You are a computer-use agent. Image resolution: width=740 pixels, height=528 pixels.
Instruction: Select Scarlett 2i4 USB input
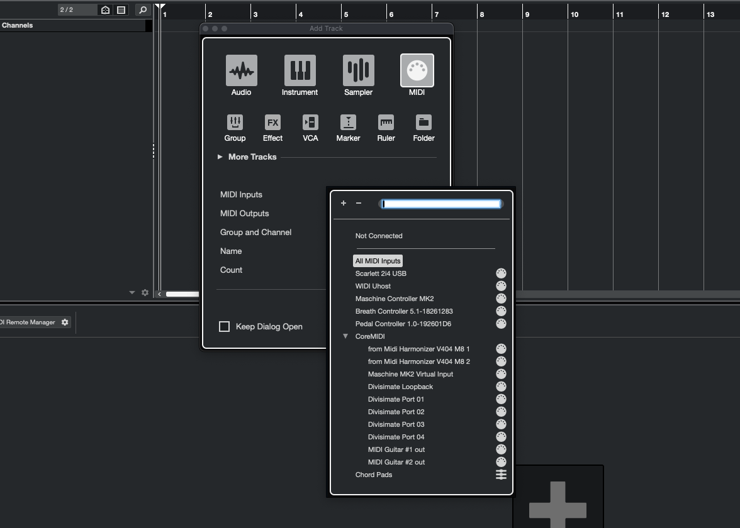click(381, 273)
